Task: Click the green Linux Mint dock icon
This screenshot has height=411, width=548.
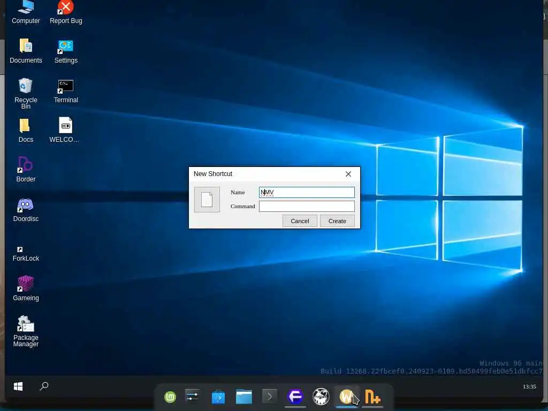Action: click(x=170, y=397)
